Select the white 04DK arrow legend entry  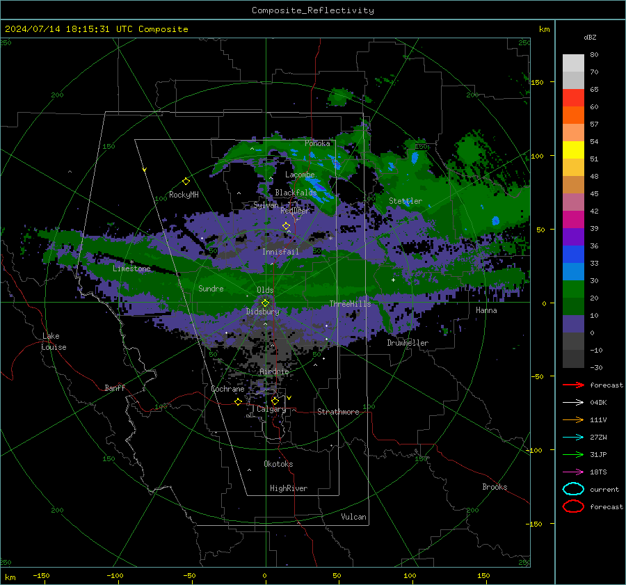tap(573, 403)
